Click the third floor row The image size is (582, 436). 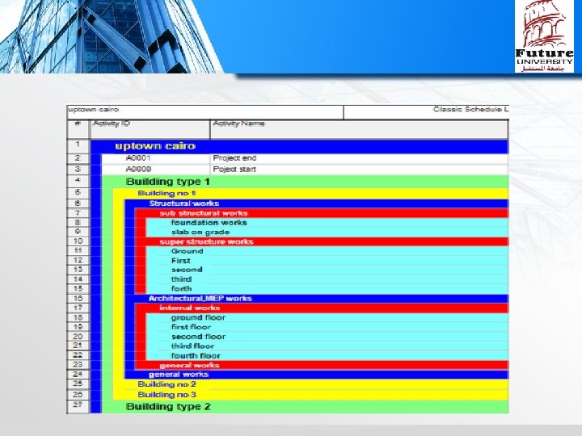[x=327, y=346]
